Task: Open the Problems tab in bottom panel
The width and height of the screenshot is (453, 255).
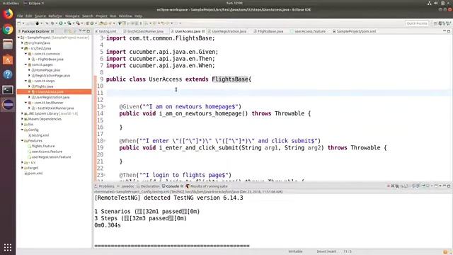Action: [x=106, y=186]
